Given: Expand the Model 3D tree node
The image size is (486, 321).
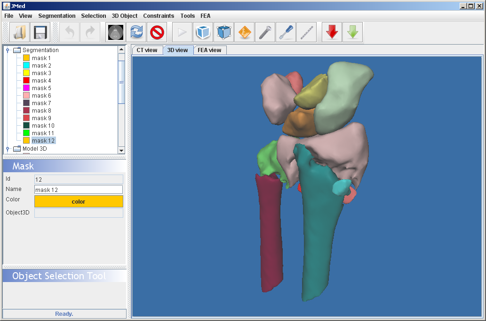Looking at the screenshot, I should click(x=8, y=149).
